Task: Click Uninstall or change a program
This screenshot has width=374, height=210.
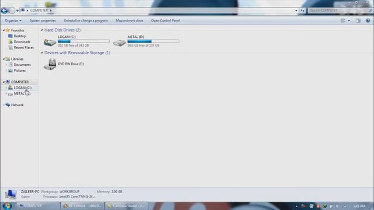Action: pos(86,21)
